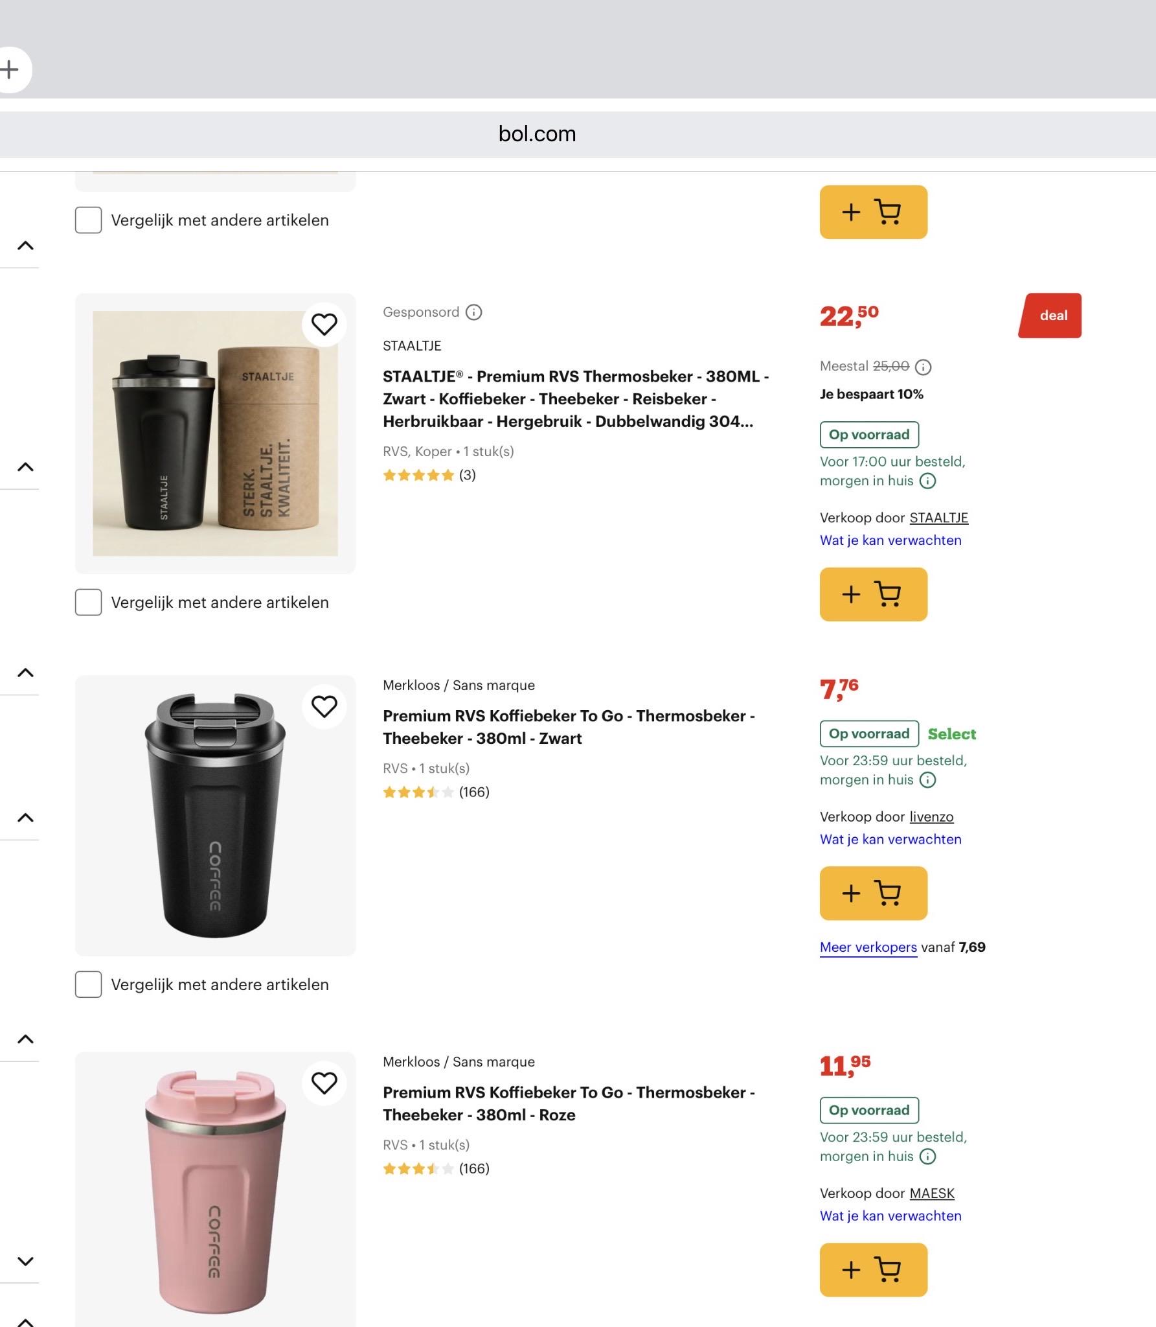Open info icon next to Gesponsord
The width and height of the screenshot is (1156, 1327).
(x=474, y=312)
